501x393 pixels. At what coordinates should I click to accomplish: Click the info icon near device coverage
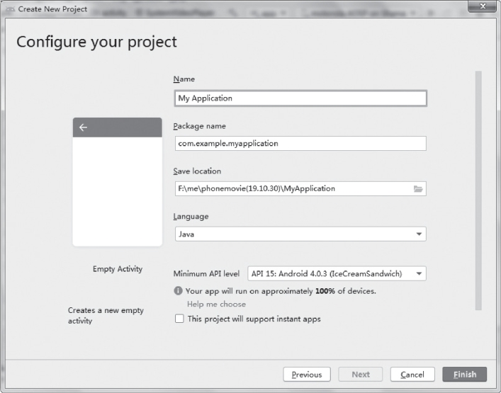pyautogui.click(x=178, y=291)
